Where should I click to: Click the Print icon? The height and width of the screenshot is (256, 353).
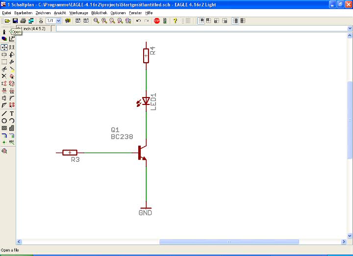23,21
